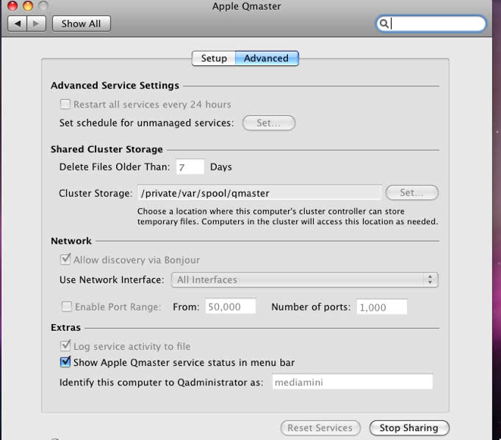The image size is (501, 440).
Task: Click the Qadministrator computer name field
Action: [x=352, y=382]
